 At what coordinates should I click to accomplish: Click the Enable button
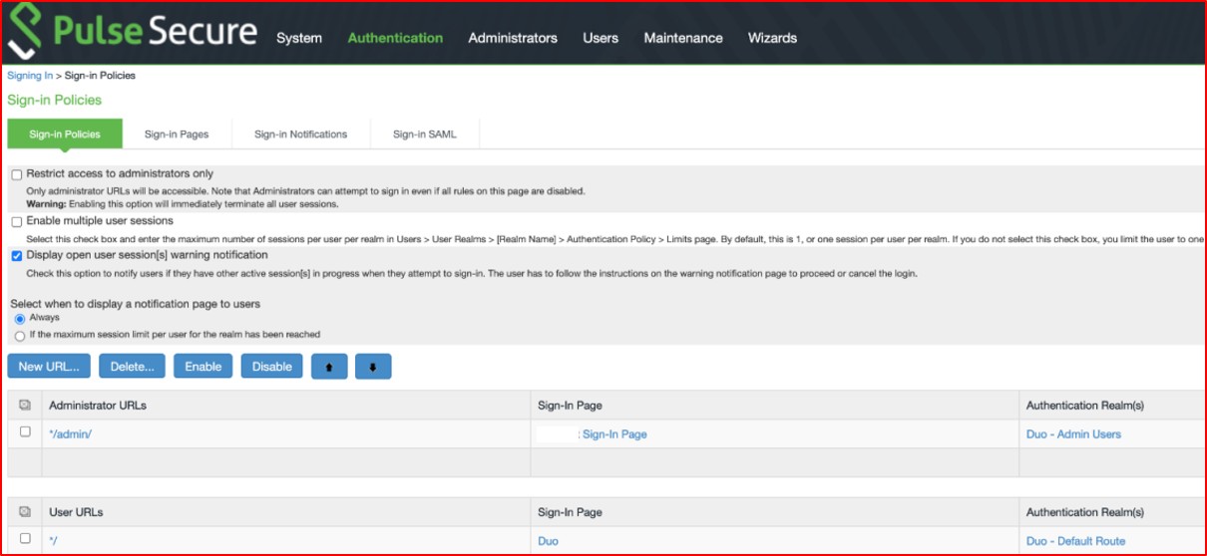tap(203, 367)
